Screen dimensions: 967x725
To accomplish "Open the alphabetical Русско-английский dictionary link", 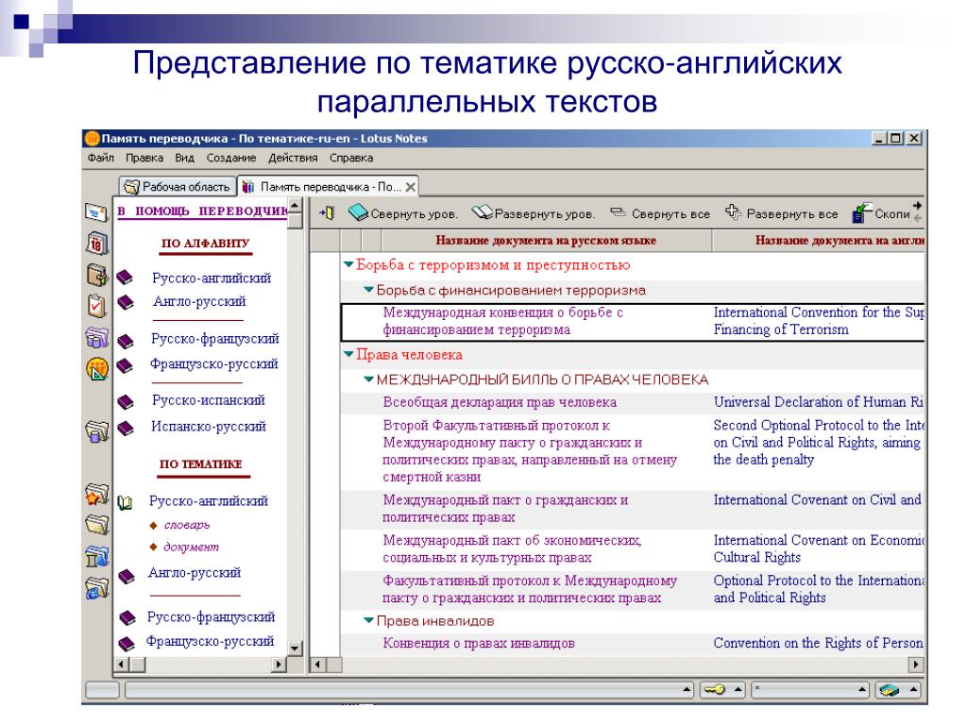I will tap(212, 278).
